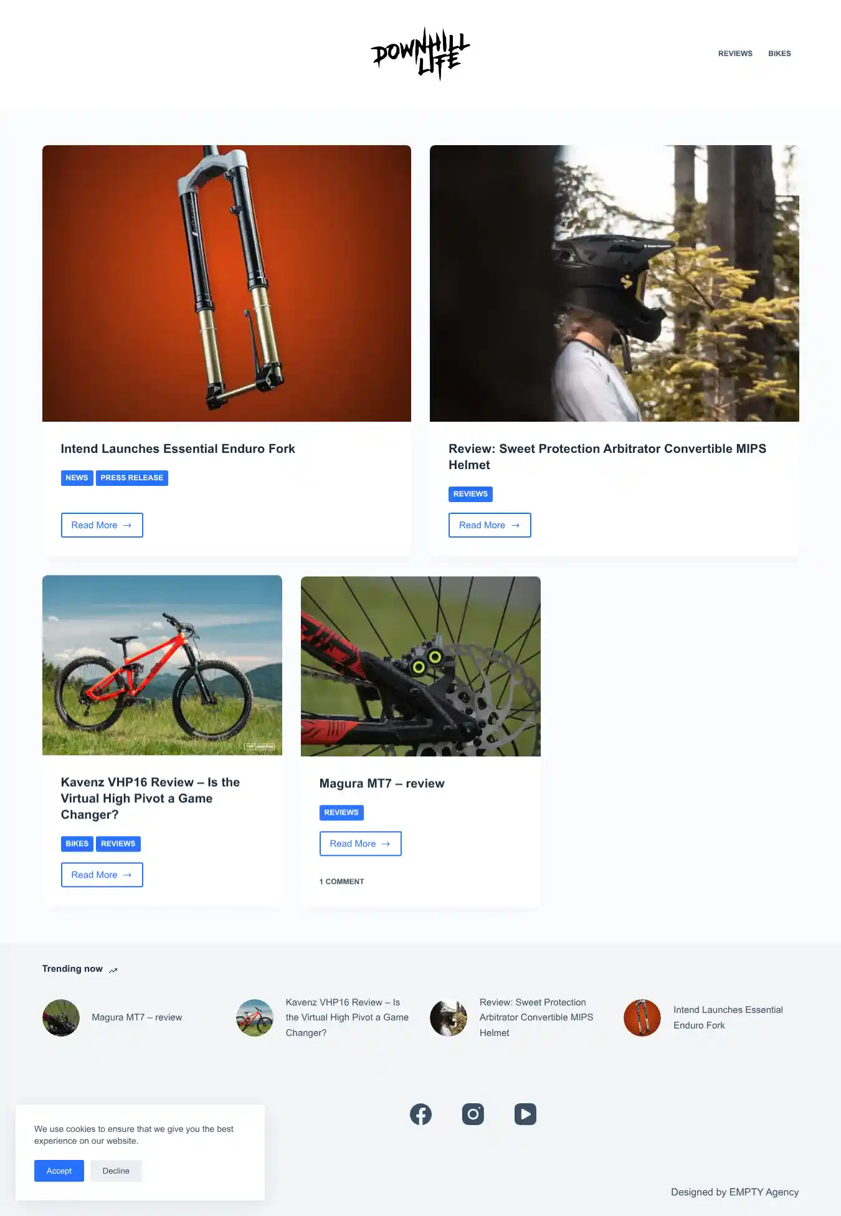
Task: Open the Reviews menu item
Action: coord(735,54)
